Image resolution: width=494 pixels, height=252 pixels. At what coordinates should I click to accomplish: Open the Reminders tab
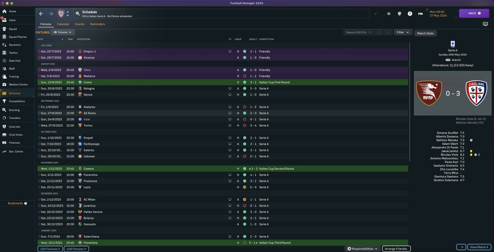97,24
